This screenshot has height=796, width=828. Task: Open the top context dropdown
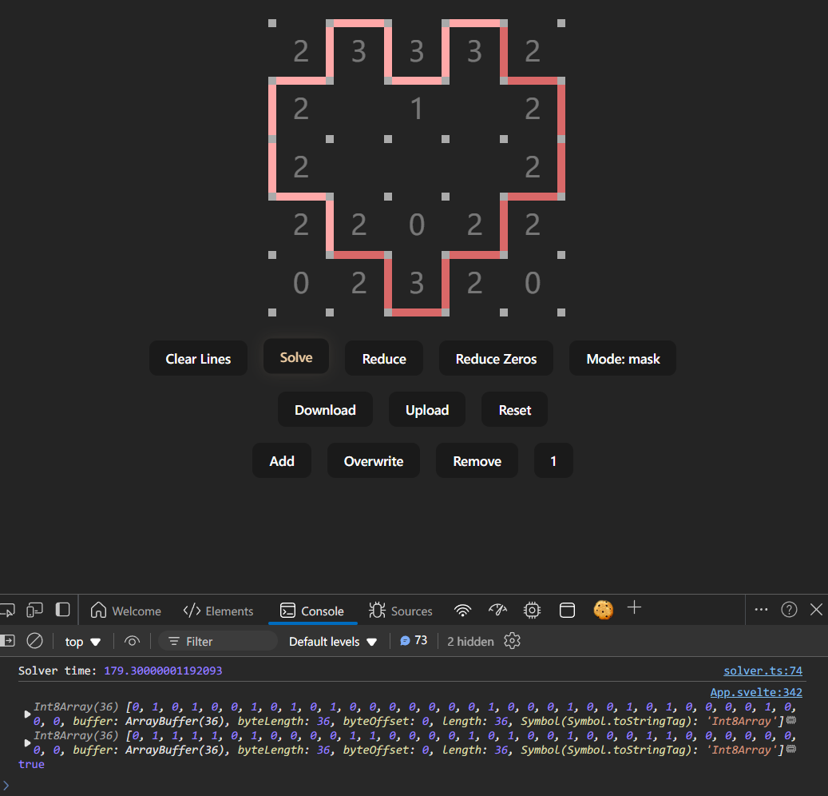click(82, 642)
